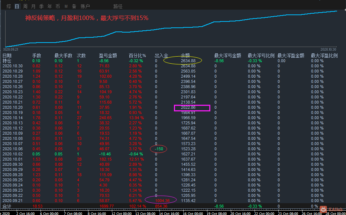Select the 日 daily tab
Viewport: 346px width, 215px height.
point(17,6)
